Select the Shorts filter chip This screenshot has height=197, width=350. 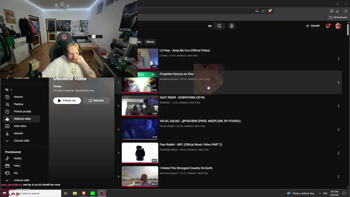click(x=150, y=42)
